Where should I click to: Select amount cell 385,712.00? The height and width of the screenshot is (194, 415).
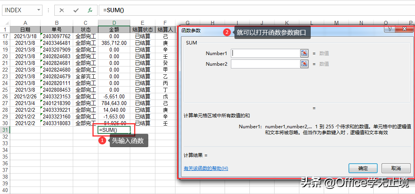114,43
